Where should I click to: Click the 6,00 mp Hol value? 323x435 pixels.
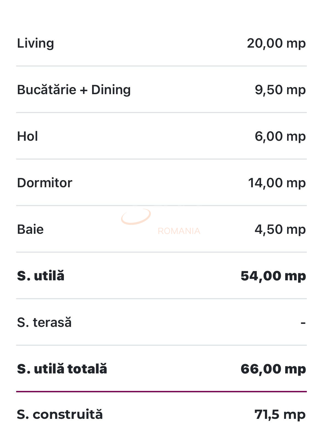[x=280, y=136]
